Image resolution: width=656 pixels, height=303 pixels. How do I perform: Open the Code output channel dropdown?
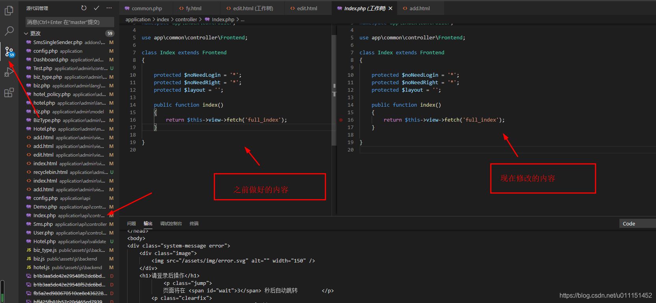point(637,224)
